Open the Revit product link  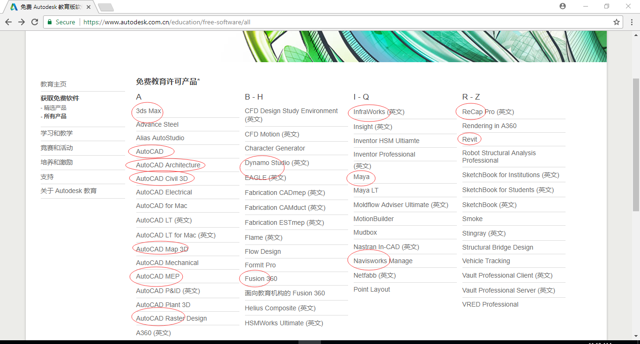point(470,139)
